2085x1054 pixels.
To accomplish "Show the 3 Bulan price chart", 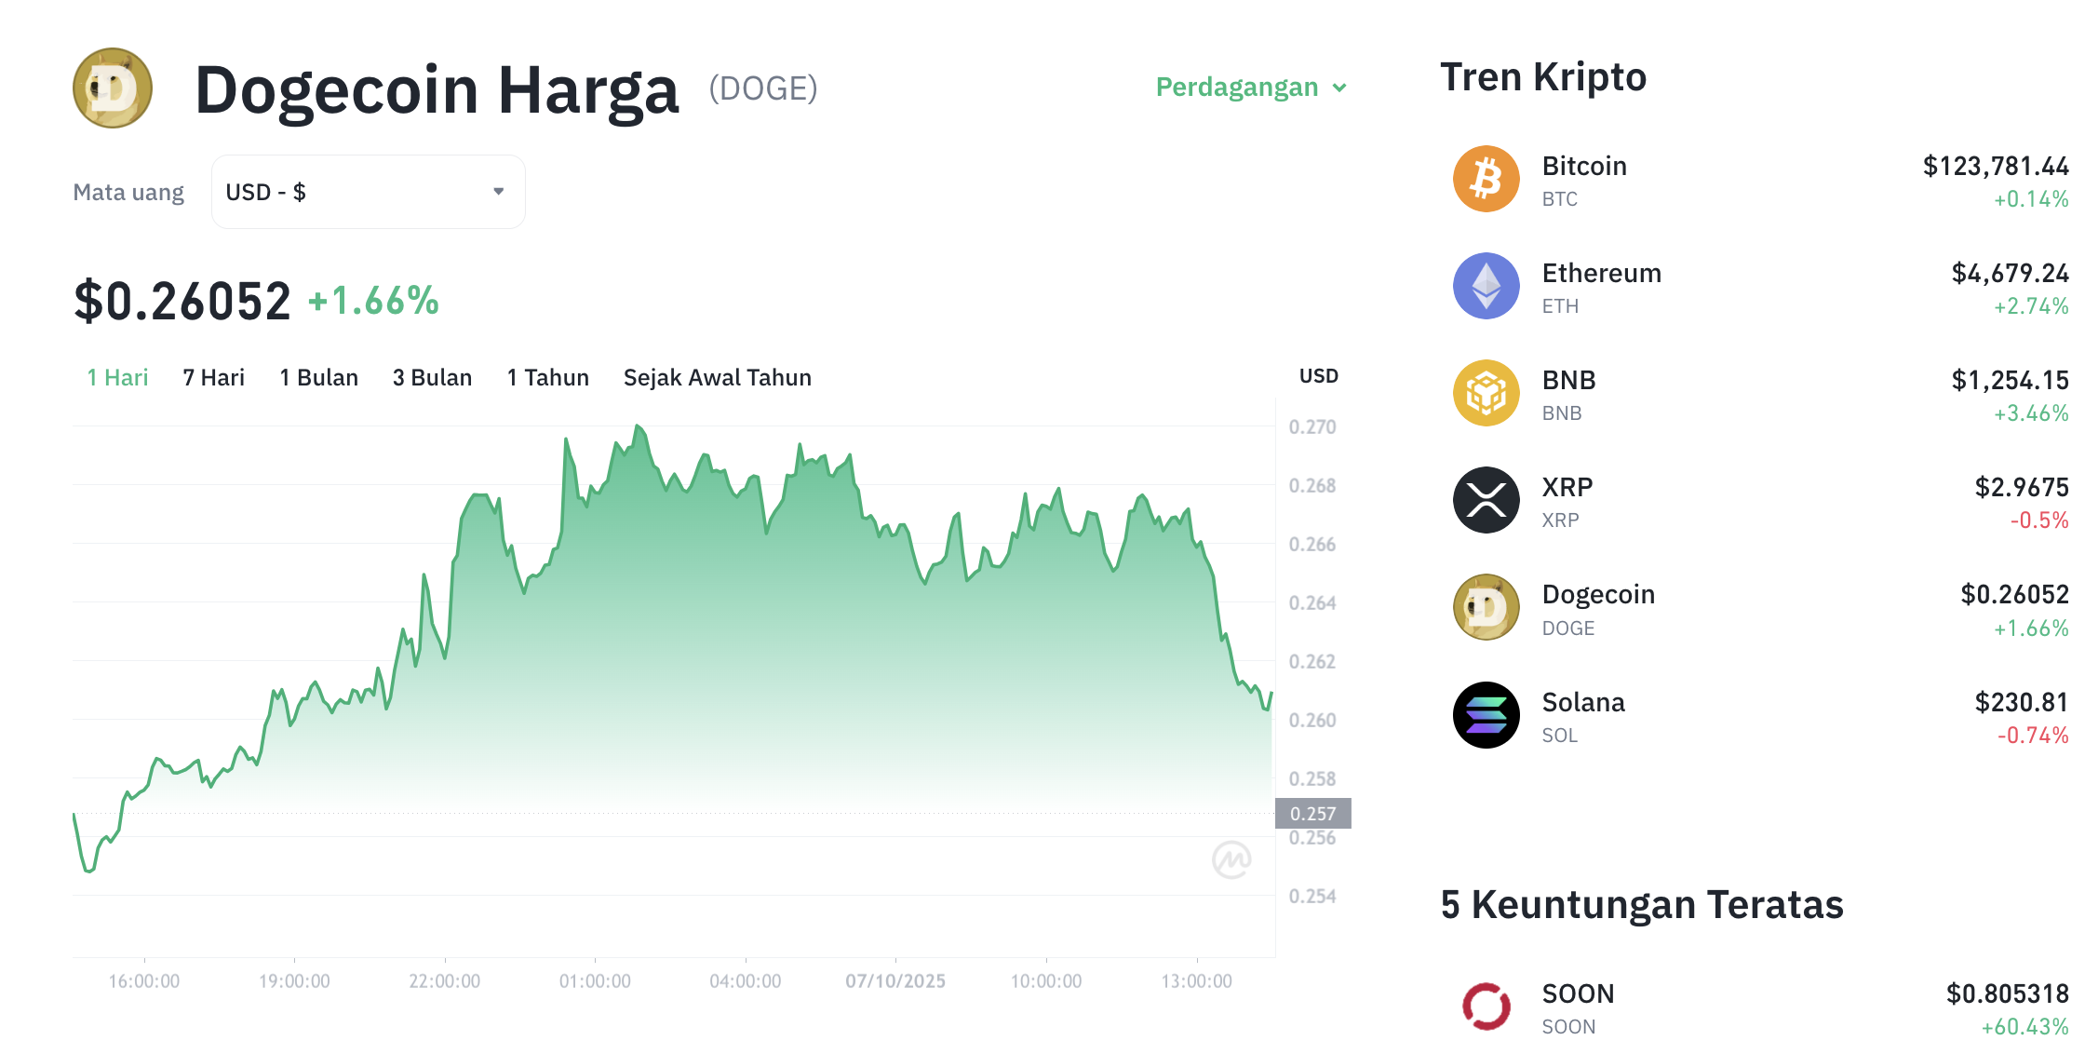I will pos(432,377).
